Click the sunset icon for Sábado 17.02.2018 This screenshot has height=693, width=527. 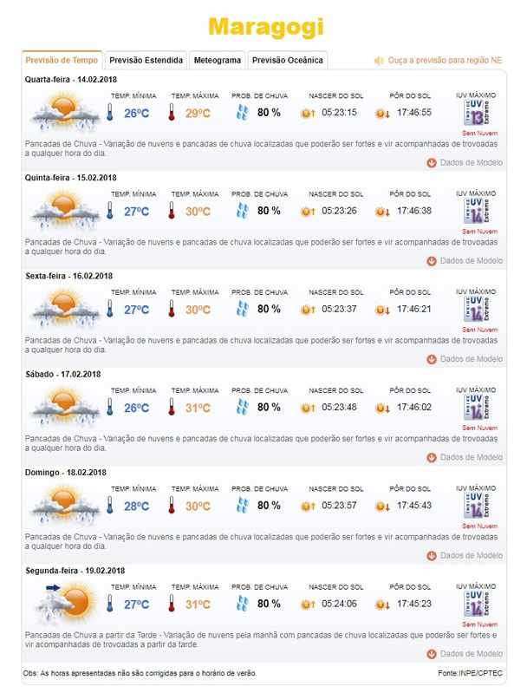coord(382,409)
